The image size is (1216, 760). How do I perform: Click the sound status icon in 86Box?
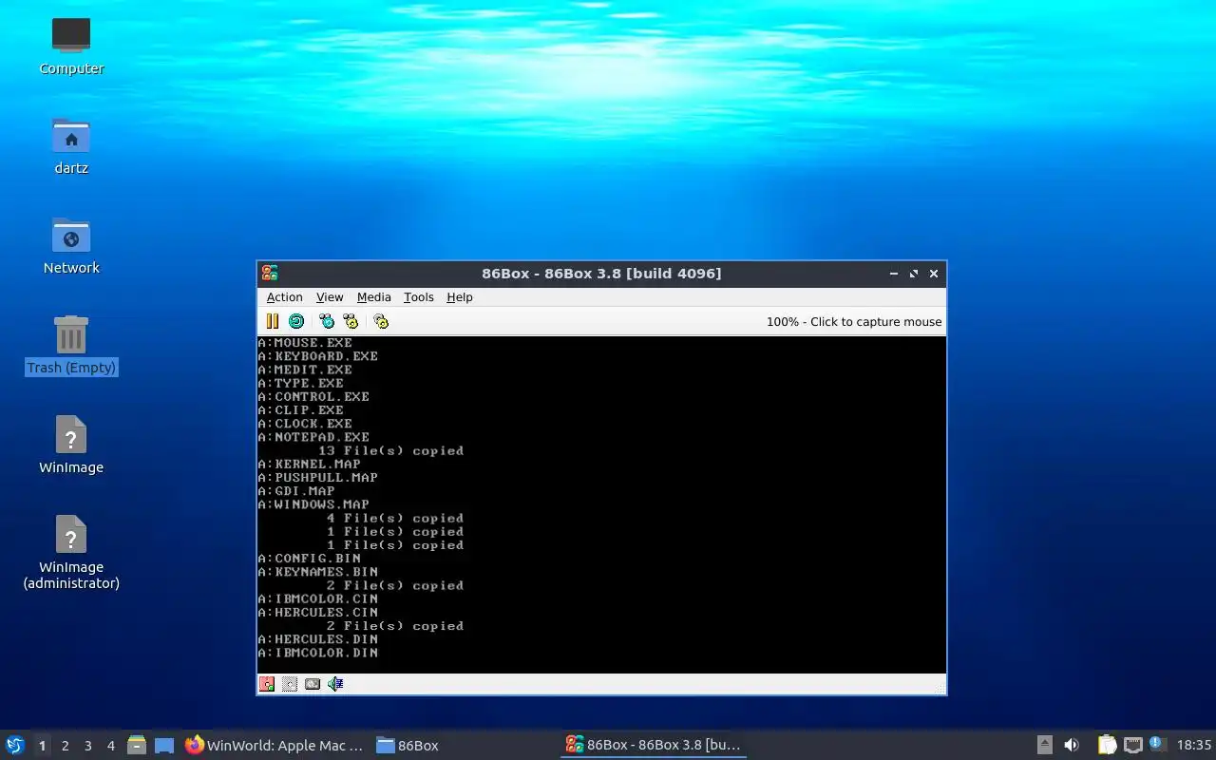(335, 683)
